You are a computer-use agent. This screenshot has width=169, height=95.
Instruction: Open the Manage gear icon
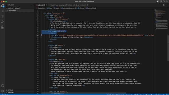tap(3, 91)
